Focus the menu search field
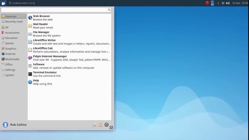This screenshot has height=140, width=249. (x=56, y=10)
